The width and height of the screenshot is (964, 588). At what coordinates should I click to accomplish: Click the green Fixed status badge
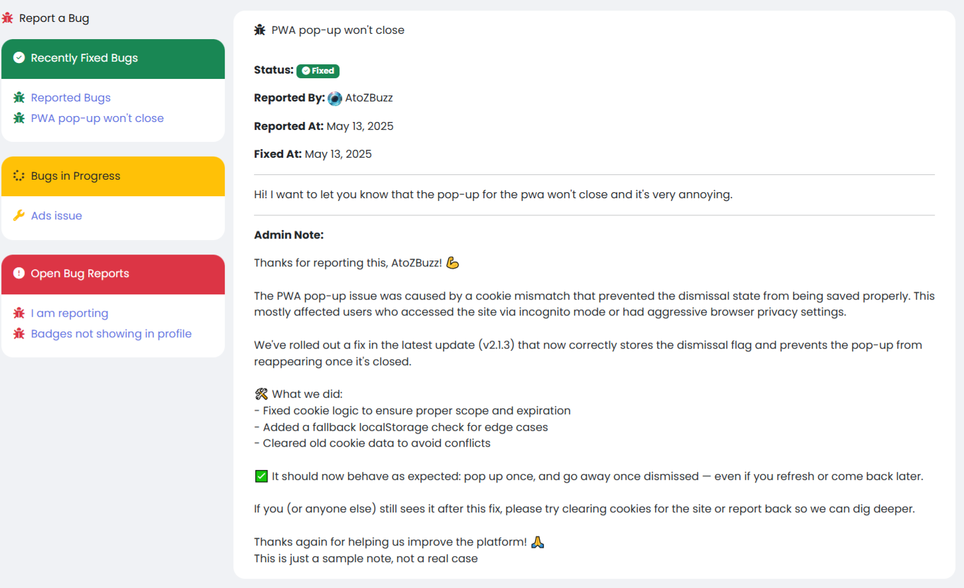click(318, 71)
